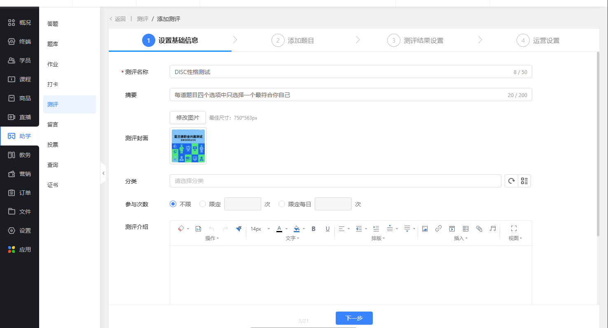Insert audio with the music note icon

[493, 229]
